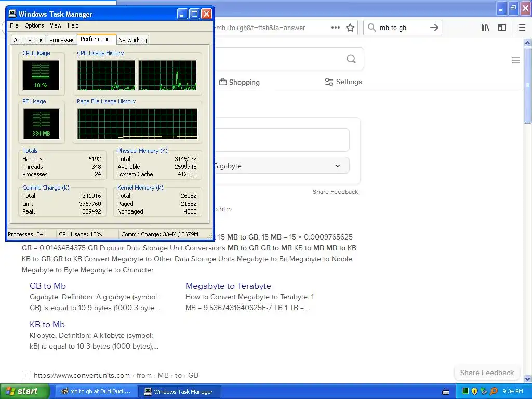Click the PF Usage gauge showing 334 MB
Image resolution: width=532 pixels, height=399 pixels.
pyautogui.click(x=41, y=124)
